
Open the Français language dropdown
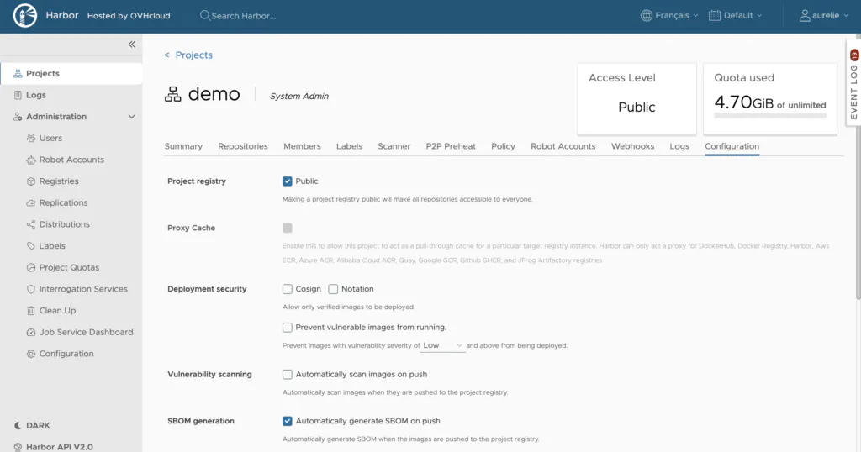tap(669, 15)
